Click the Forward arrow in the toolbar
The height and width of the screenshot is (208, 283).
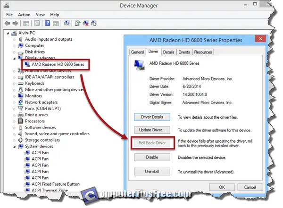click(x=15, y=23)
